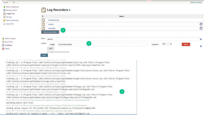The width and height of the screenshot is (204, 115).
Task: Click the Log Levels gear icon
Action: tap(4, 24)
